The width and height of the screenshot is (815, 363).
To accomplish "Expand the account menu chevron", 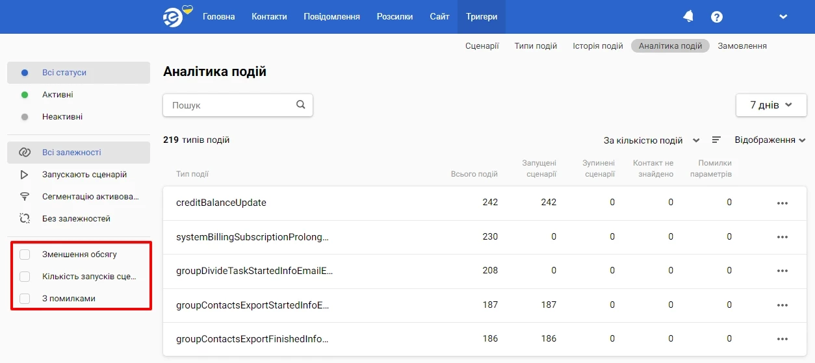I will coord(783,17).
